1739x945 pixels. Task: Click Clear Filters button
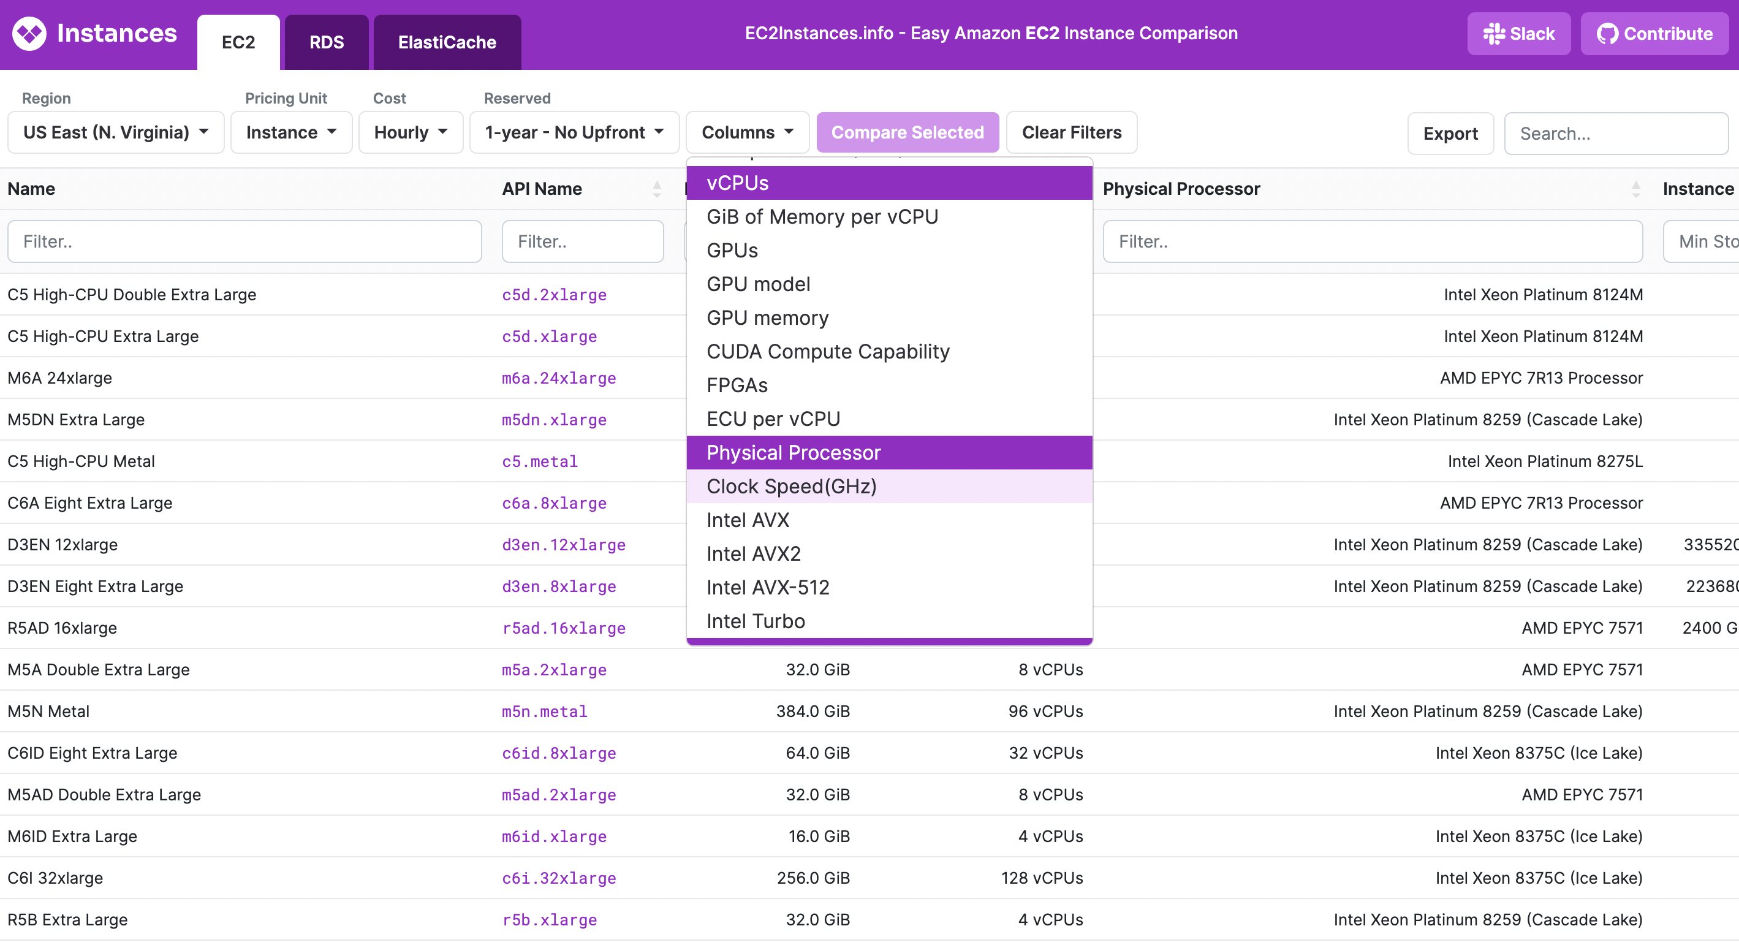[x=1071, y=132]
